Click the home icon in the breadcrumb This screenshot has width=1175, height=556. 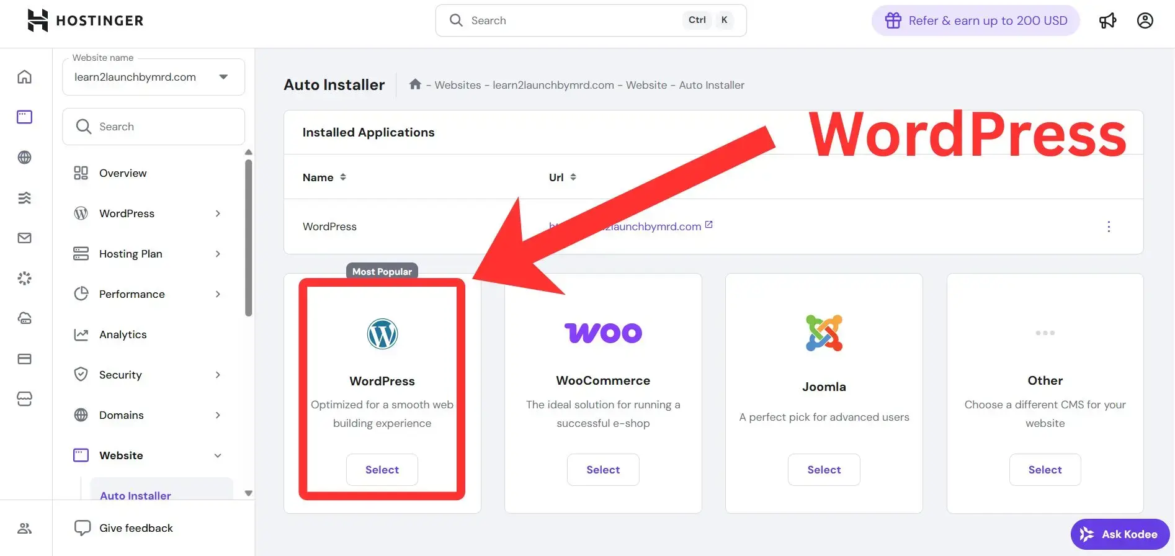click(x=415, y=84)
